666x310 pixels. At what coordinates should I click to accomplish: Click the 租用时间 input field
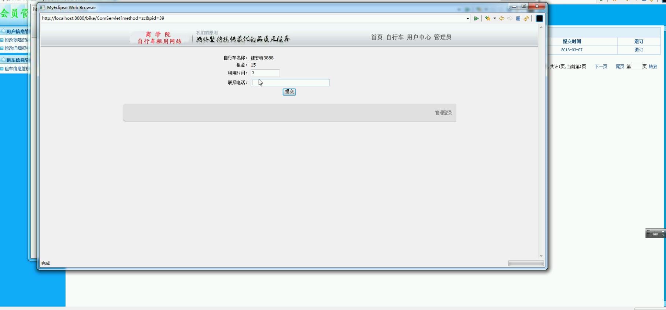pyautogui.click(x=265, y=73)
